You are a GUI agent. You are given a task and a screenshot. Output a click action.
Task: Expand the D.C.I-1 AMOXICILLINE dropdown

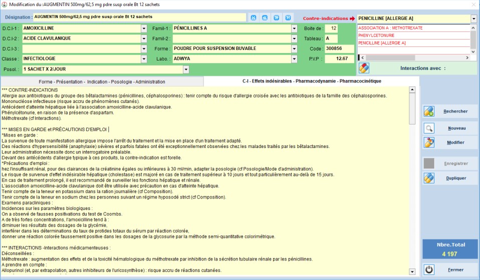144,28
